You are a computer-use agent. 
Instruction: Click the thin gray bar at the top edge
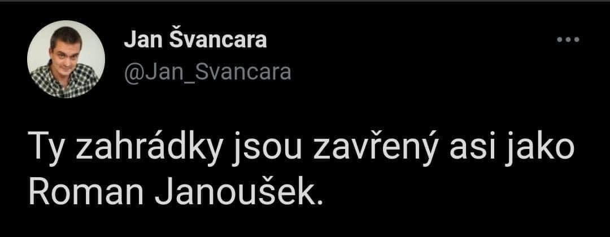click(305, 1)
